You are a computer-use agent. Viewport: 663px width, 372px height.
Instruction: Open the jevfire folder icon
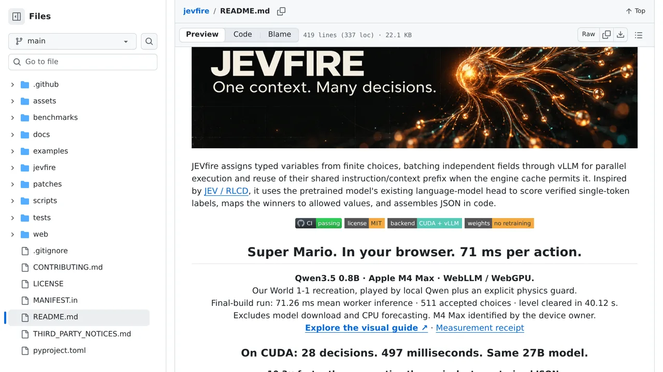(x=25, y=167)
